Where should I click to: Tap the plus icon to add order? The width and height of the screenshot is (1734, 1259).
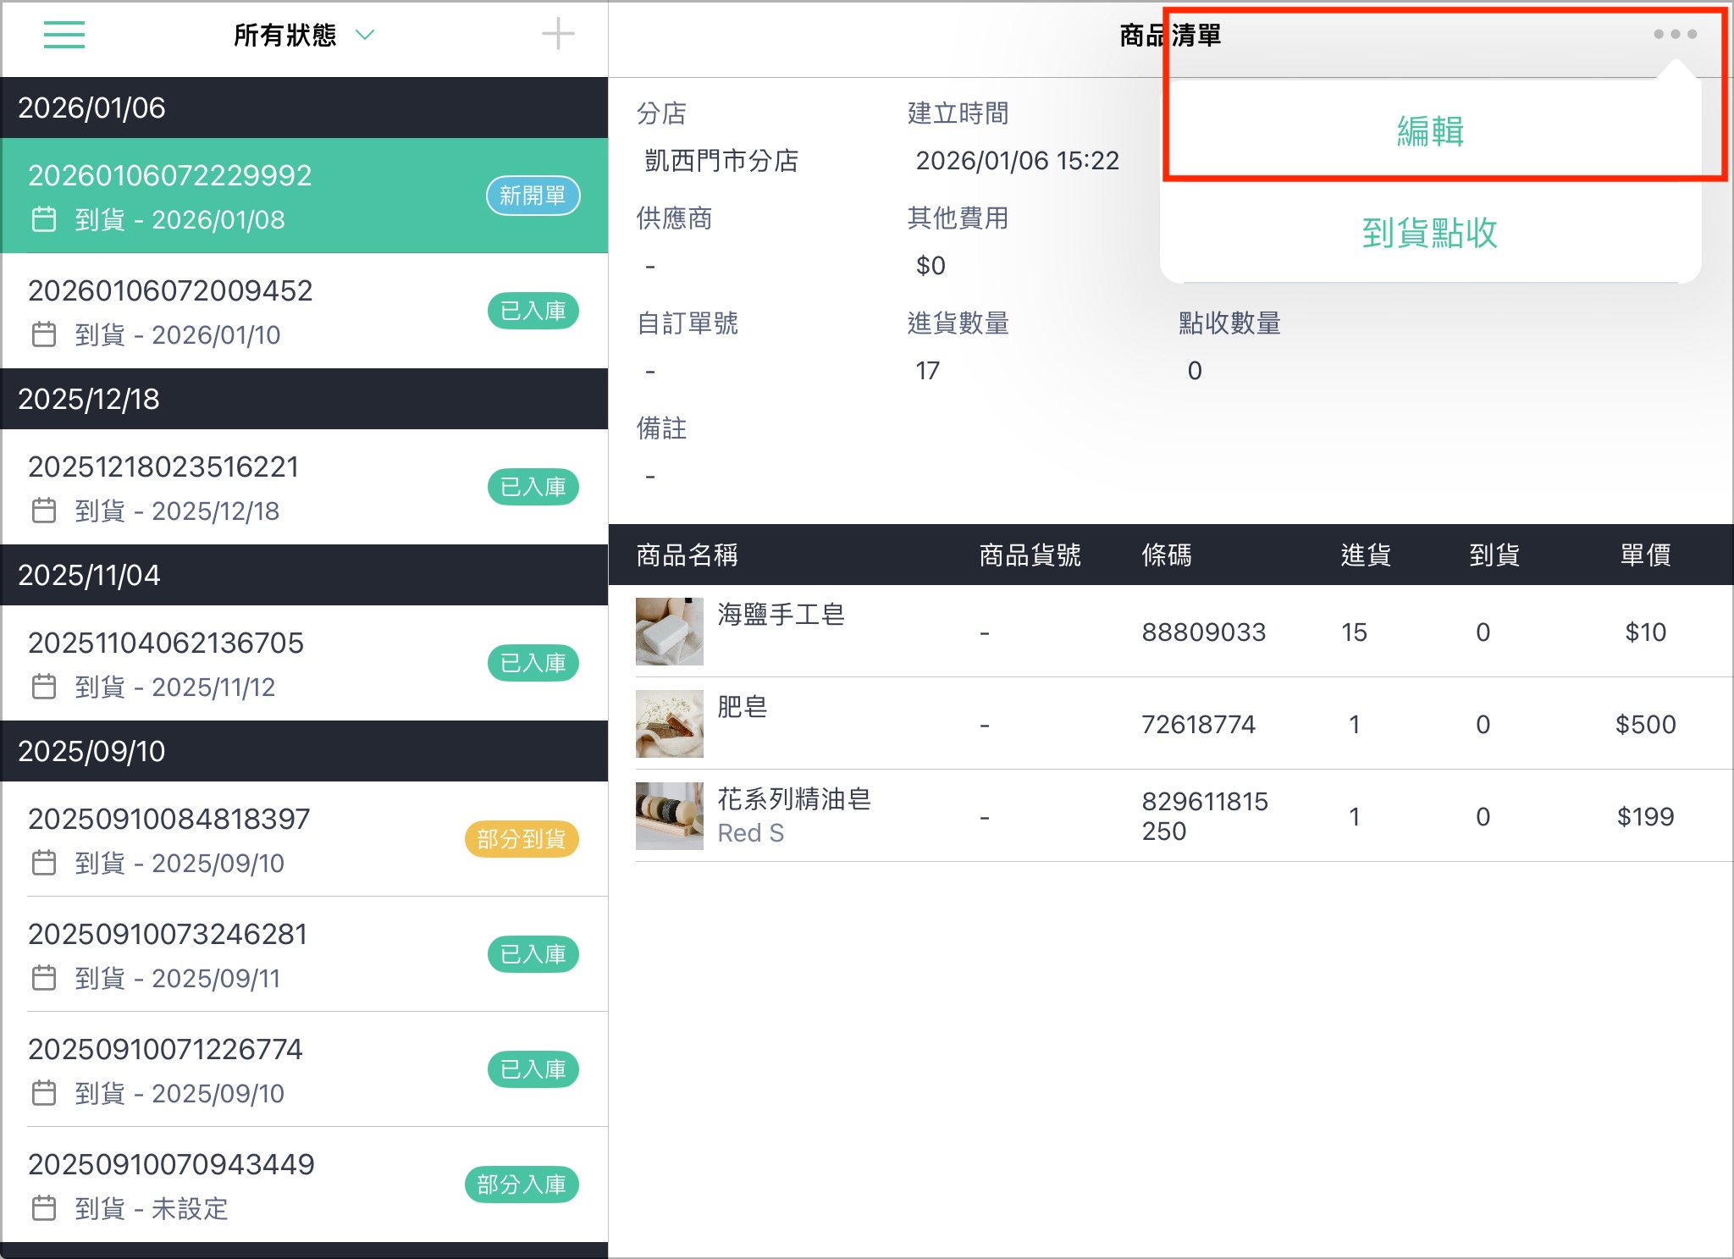point(558,35)
